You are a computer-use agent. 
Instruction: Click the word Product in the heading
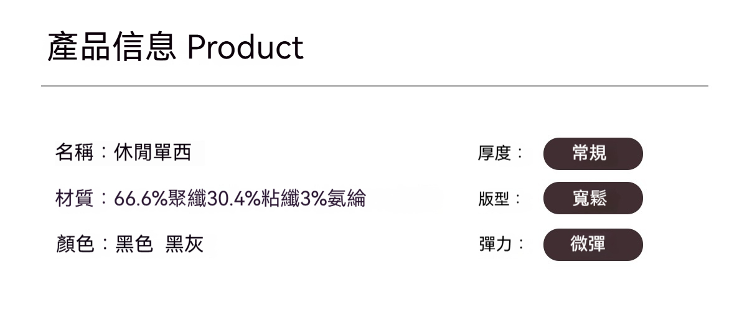(x=245, y=47)
